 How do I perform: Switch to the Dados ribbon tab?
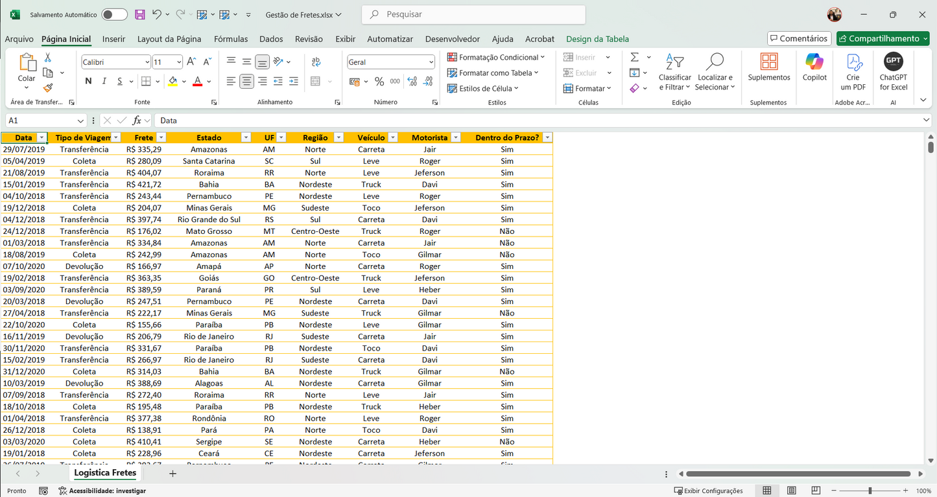[x=271, y=39]
